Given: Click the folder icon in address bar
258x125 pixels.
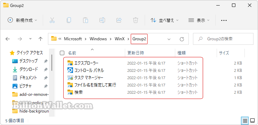Looking at the screenshot, I should (54, 39).
